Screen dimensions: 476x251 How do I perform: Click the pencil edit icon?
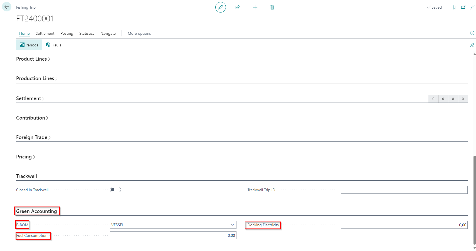[x=220, y=7]
